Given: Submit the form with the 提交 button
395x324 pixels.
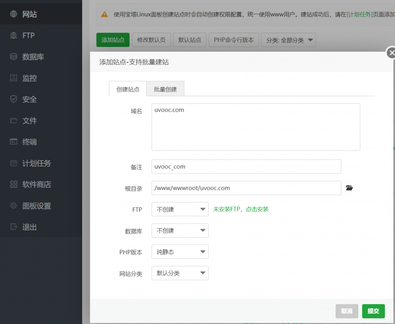Looking at the screenshot, I should tap(373, 311).
